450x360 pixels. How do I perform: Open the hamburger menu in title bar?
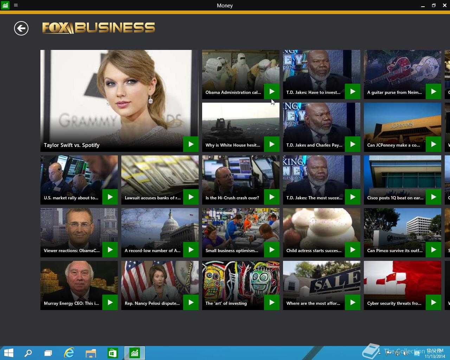click(x=15, y=5)
